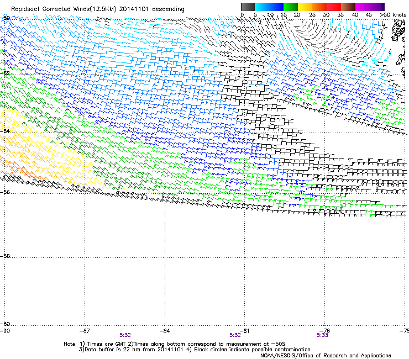Click the orange 25-30 knots legend segment
Viewport: 409px width, 359px height.
click(x=319, y=7)
